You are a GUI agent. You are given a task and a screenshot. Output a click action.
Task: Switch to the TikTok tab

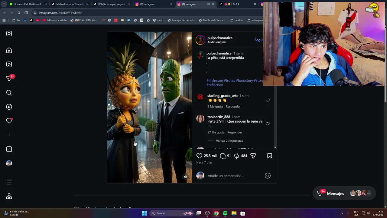pyautogui.click(x=237, y=4)
